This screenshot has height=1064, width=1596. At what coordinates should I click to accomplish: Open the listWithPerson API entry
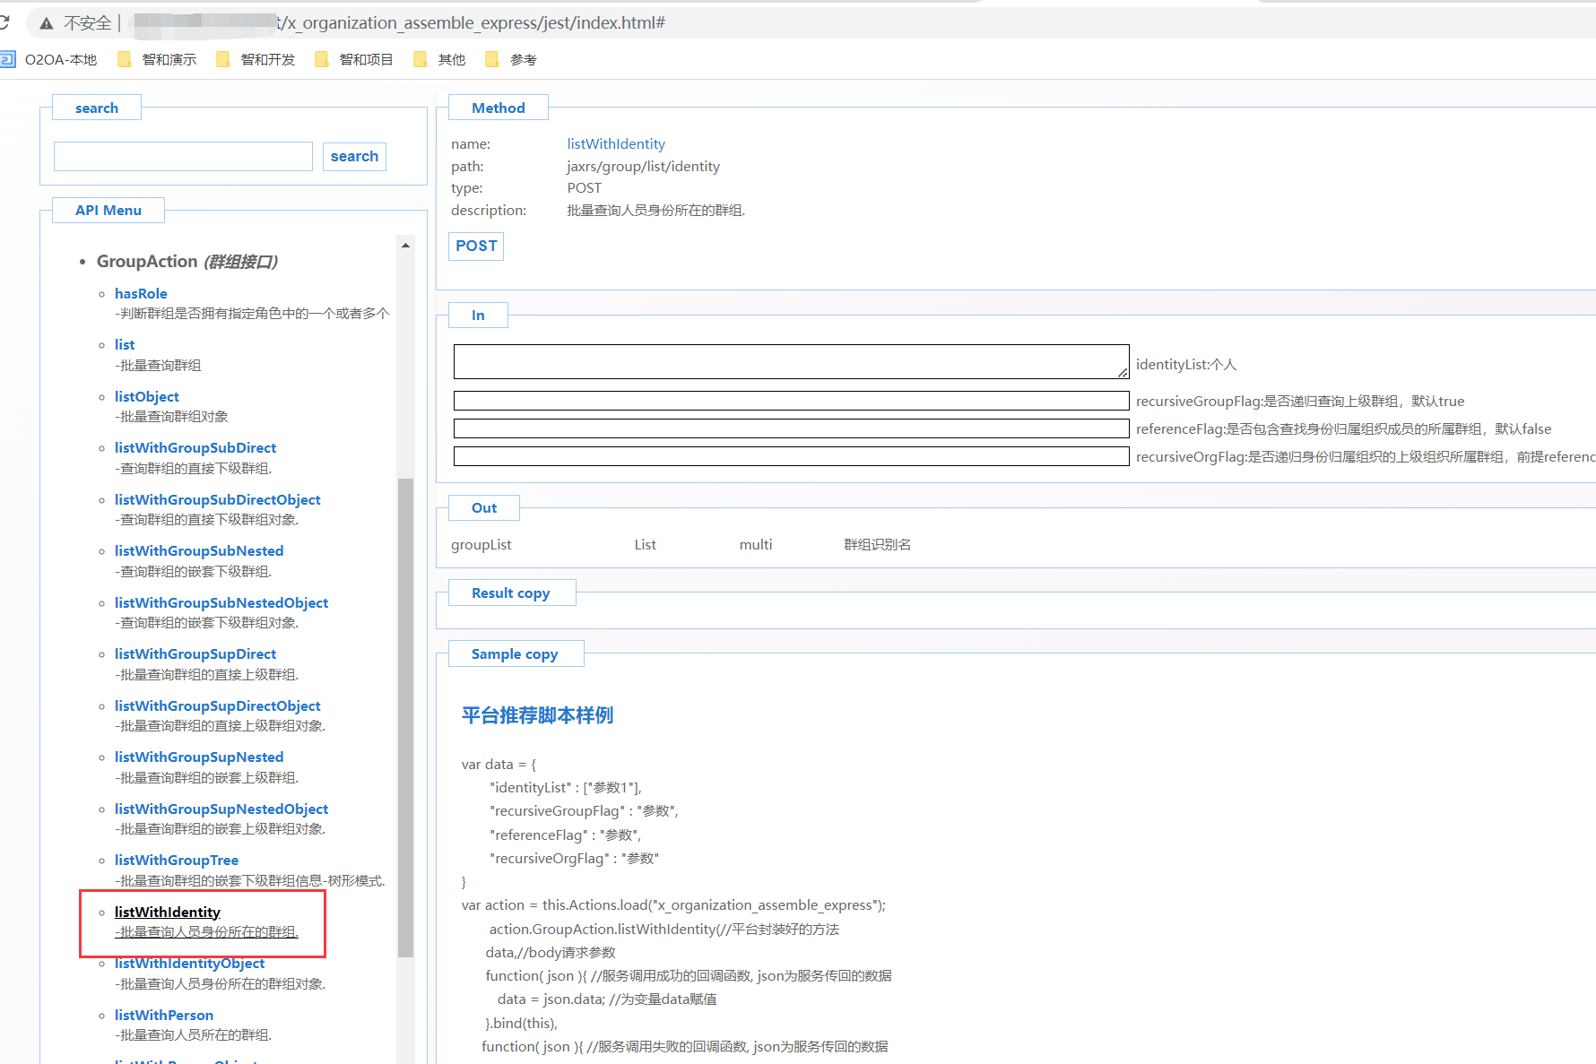coord(164,1016)
